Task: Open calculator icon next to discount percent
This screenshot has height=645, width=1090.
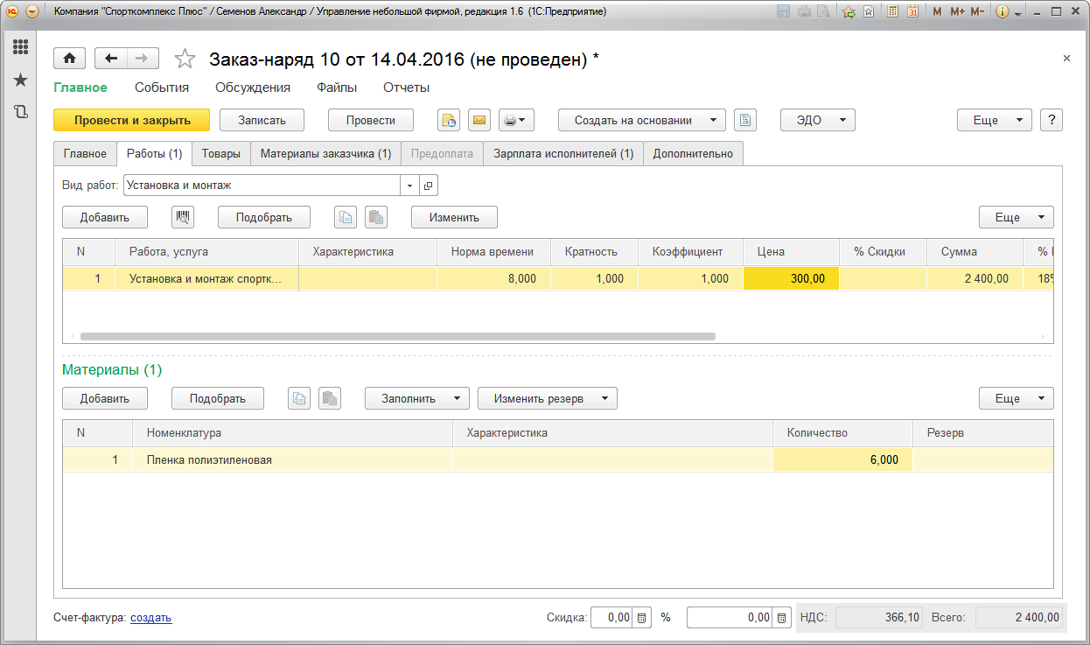Action: coord(641,618)
